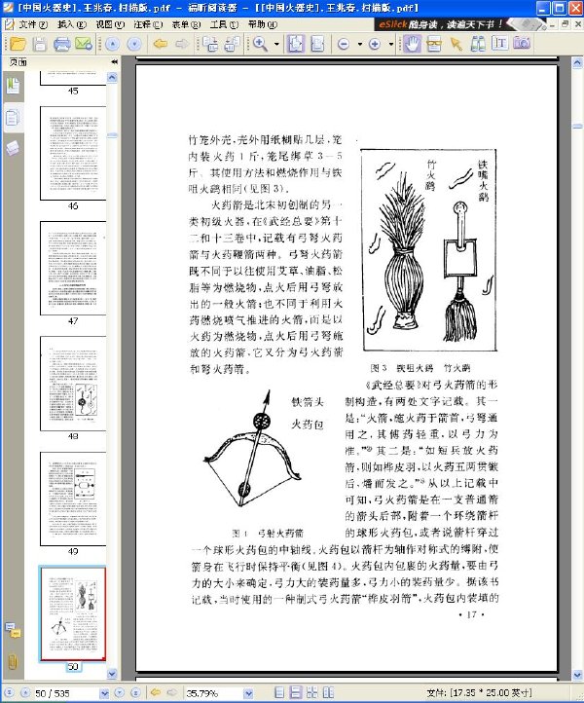The width and height of the screenshot is (584, 703).
Task: Zoom out with the minus icon
Action: click(344, 44)
